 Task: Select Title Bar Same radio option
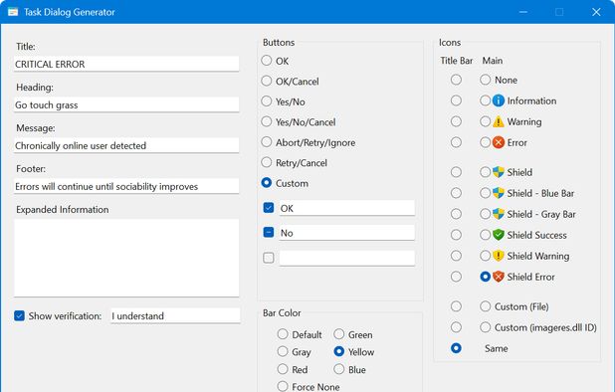point(456,348)
